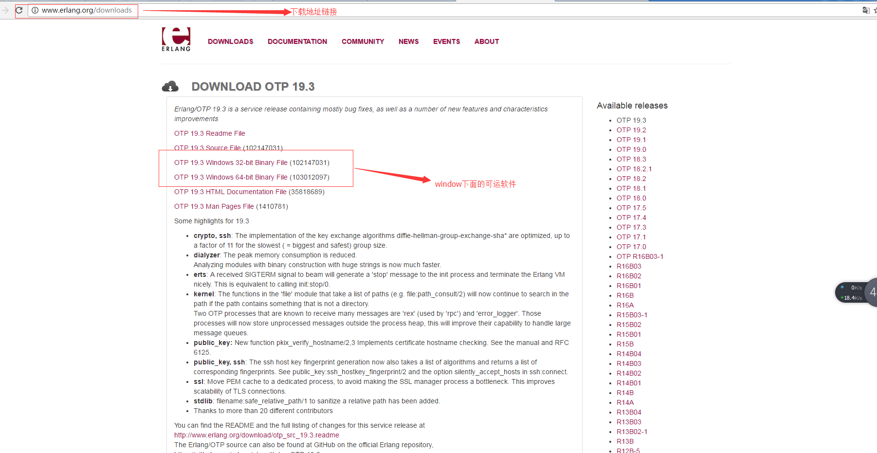
Task: Click the translate page icon
Action: [866, 10]
